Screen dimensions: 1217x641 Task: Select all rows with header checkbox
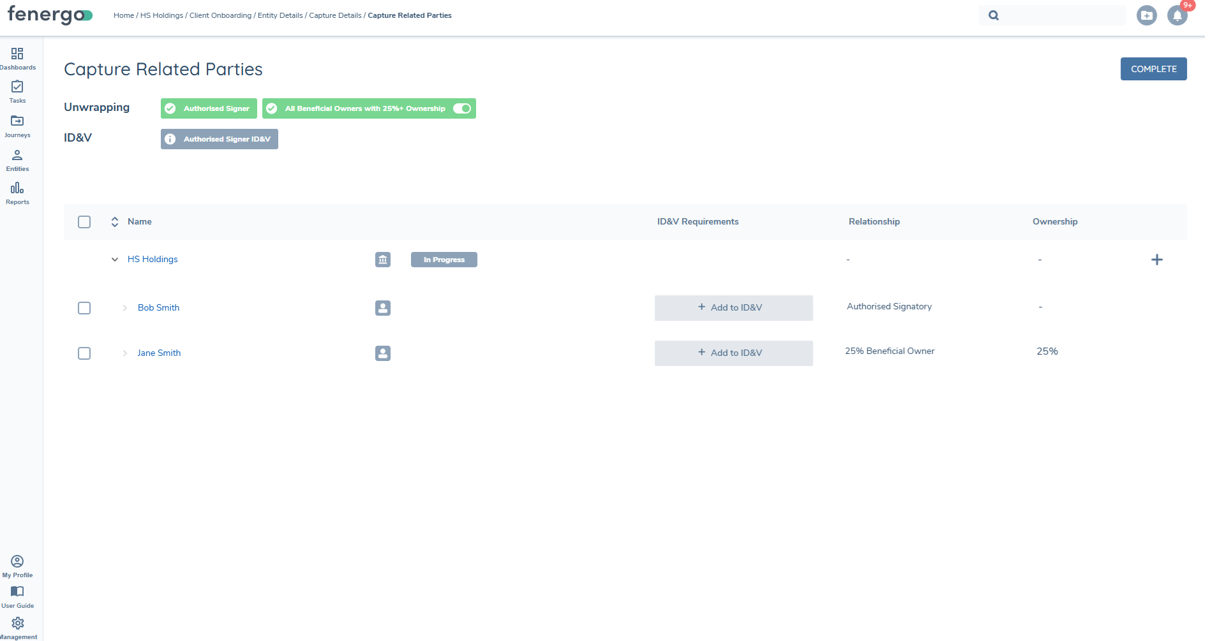click(x=84, y=222)
